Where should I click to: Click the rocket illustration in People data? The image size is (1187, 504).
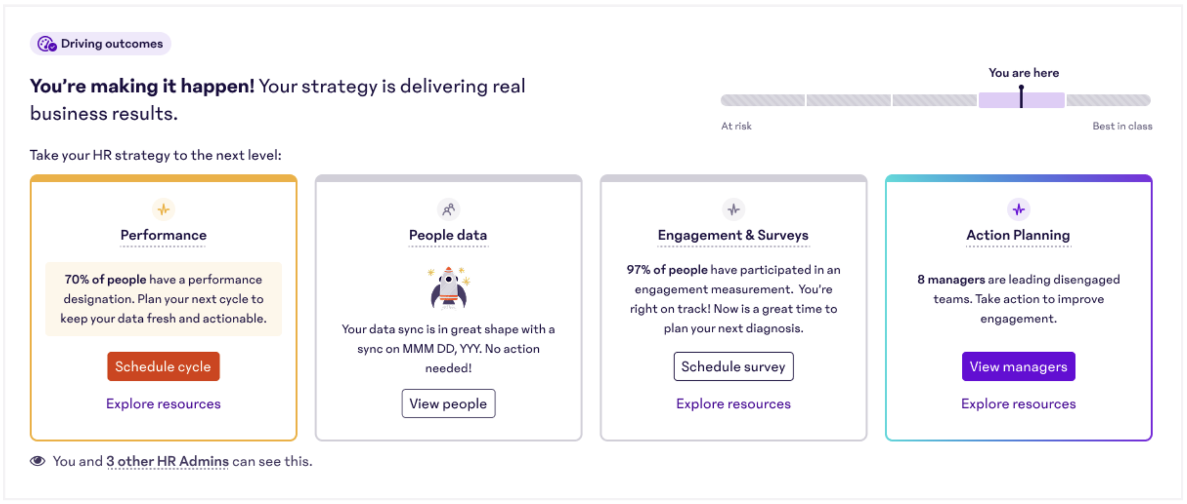449,288
